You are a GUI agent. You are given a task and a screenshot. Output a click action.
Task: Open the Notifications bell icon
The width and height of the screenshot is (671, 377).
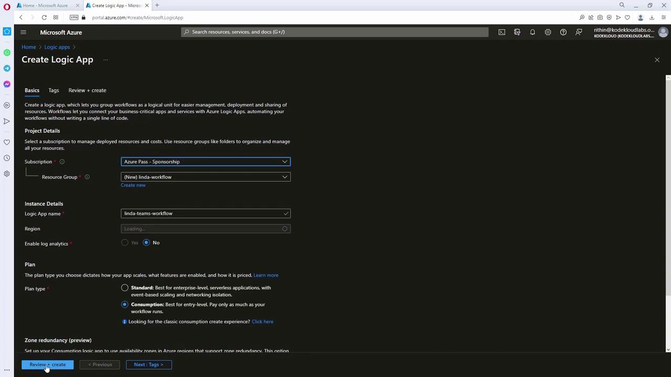[x=533, y=32]
